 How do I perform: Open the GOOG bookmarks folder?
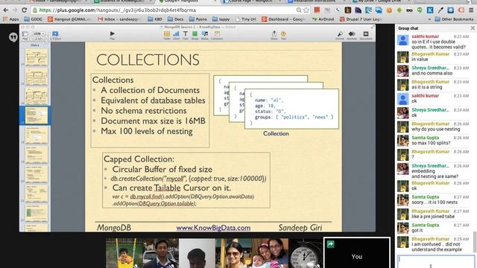33,19
